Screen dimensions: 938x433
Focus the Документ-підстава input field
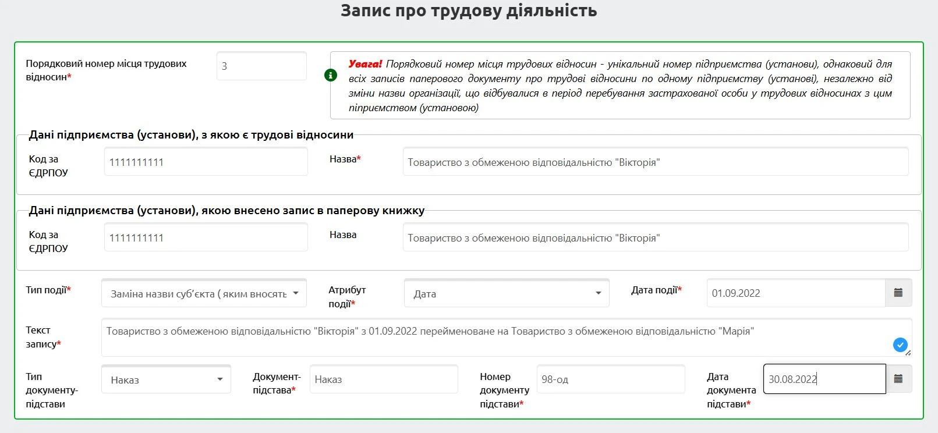coord(384,379)
